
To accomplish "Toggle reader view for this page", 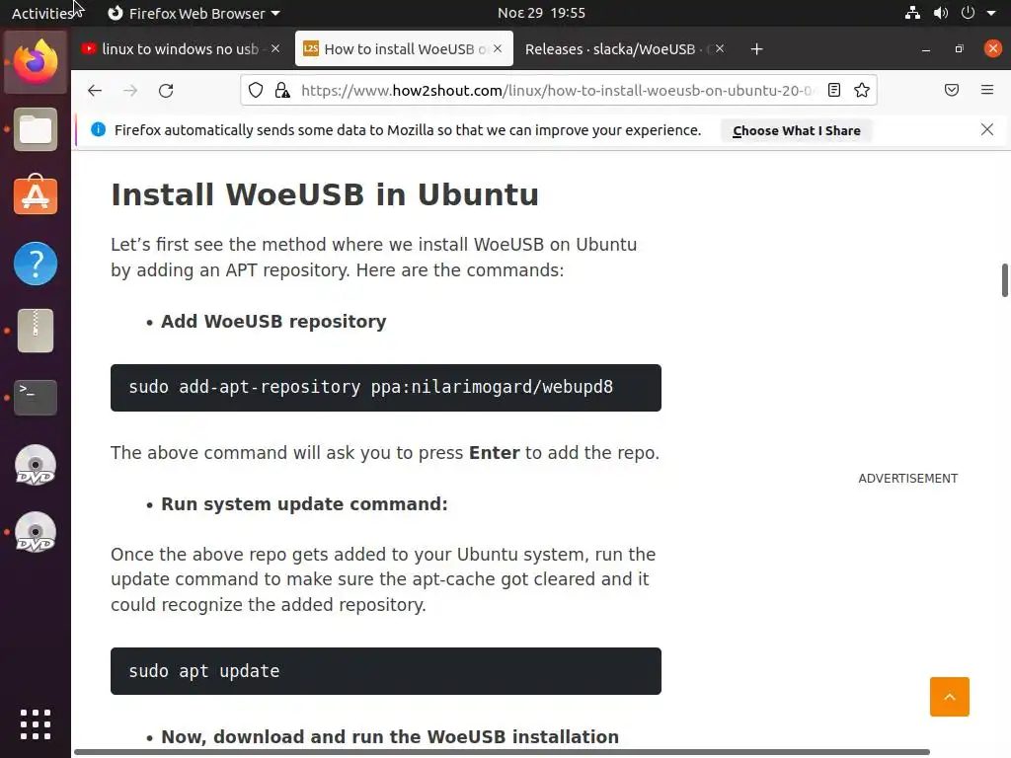I will point(834,90).
